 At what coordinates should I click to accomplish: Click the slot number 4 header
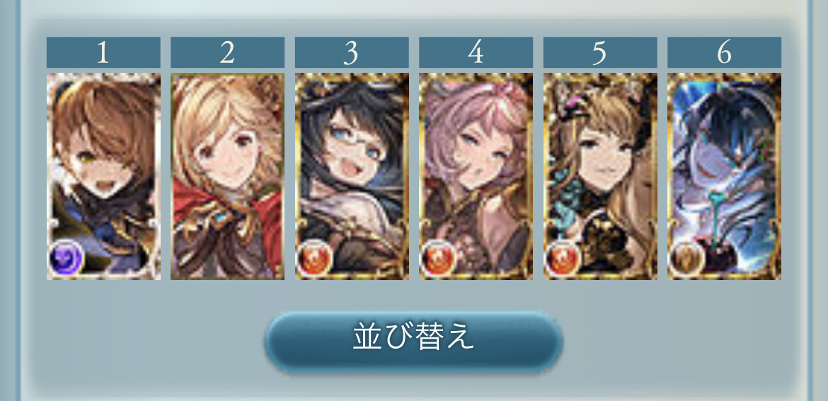click(476, 52)
